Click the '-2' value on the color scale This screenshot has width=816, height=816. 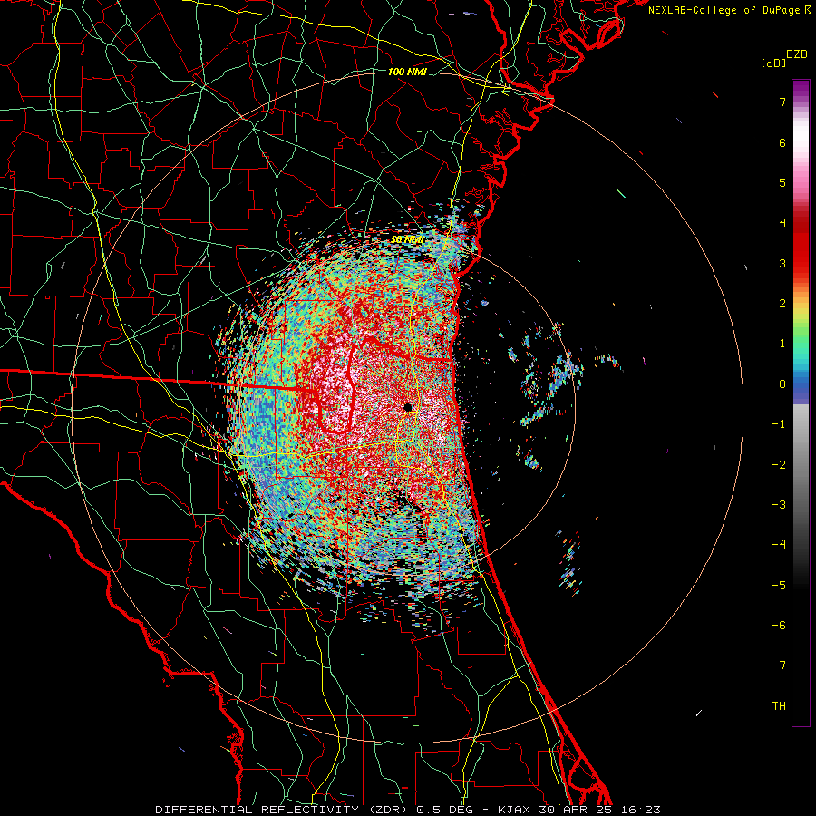click(779, 465)
